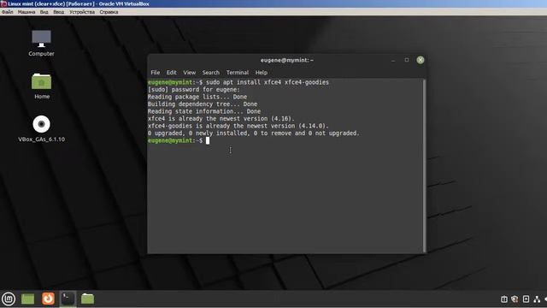Viewport: 547px width, 308px height.
Task: Click the security shield tray icon
Action: click(515, 299)
